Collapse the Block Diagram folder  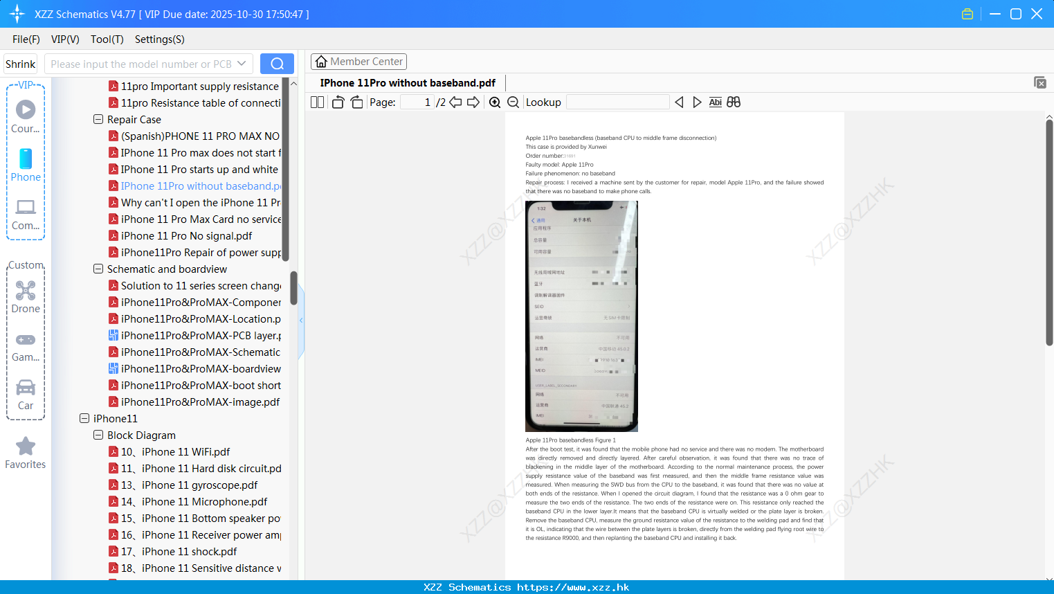pos(98,435)
